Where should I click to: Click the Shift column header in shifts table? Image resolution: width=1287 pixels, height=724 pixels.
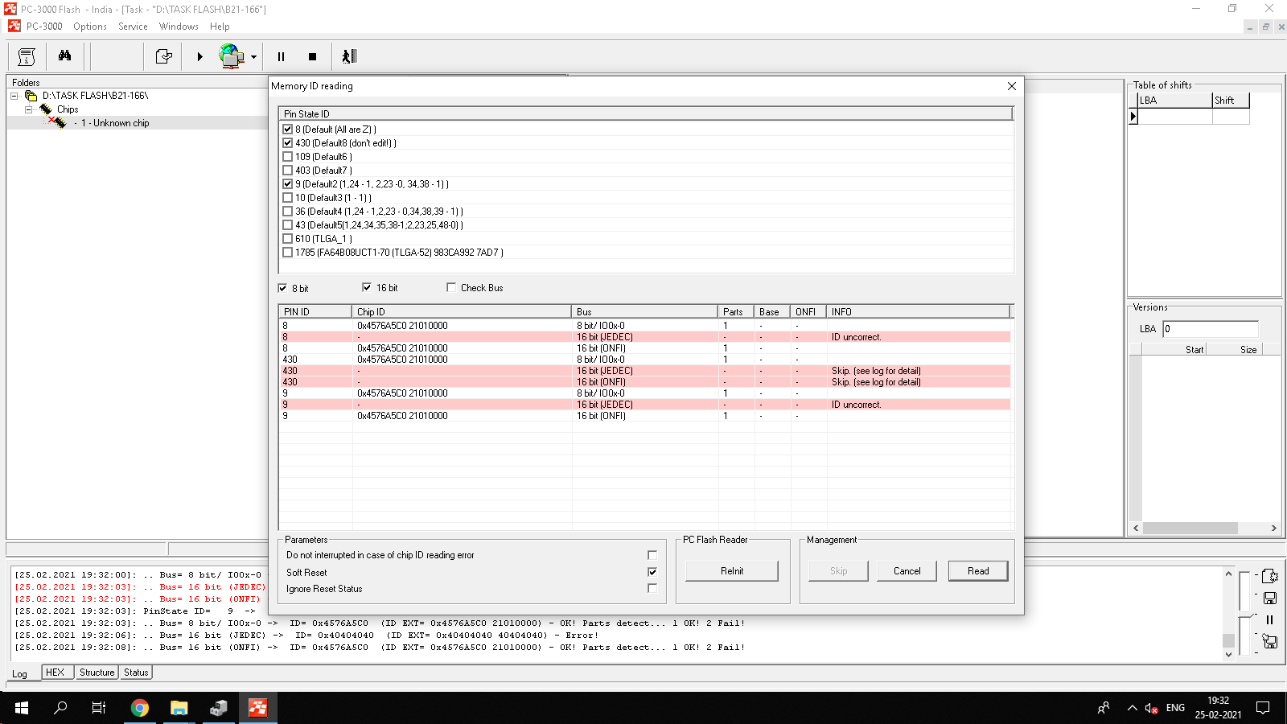click(1231, 101)
